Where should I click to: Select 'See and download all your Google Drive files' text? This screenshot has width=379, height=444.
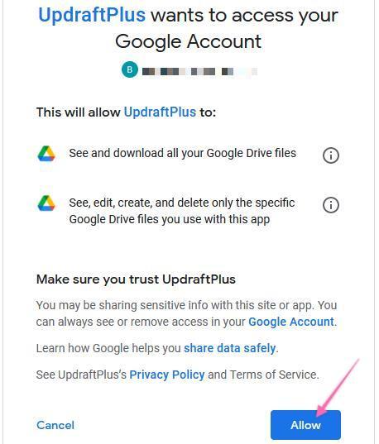(x=183, y=153)
